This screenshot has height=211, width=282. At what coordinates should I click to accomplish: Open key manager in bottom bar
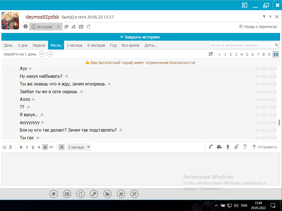(94, 194)
